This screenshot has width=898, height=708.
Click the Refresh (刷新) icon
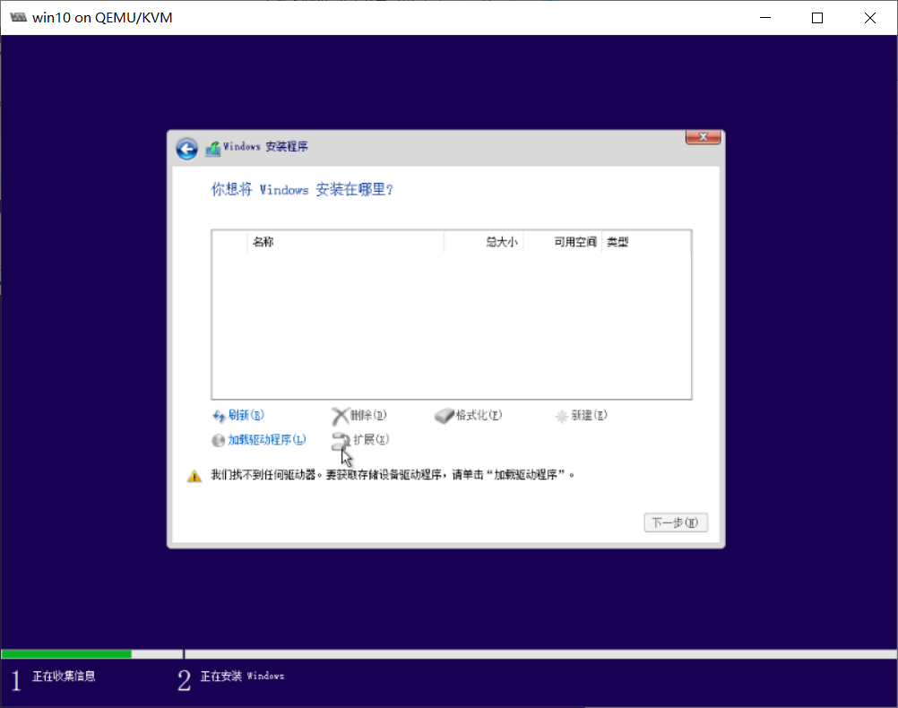point(218,416)
